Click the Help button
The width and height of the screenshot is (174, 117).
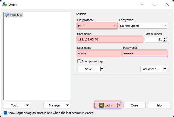pos(159,105)
